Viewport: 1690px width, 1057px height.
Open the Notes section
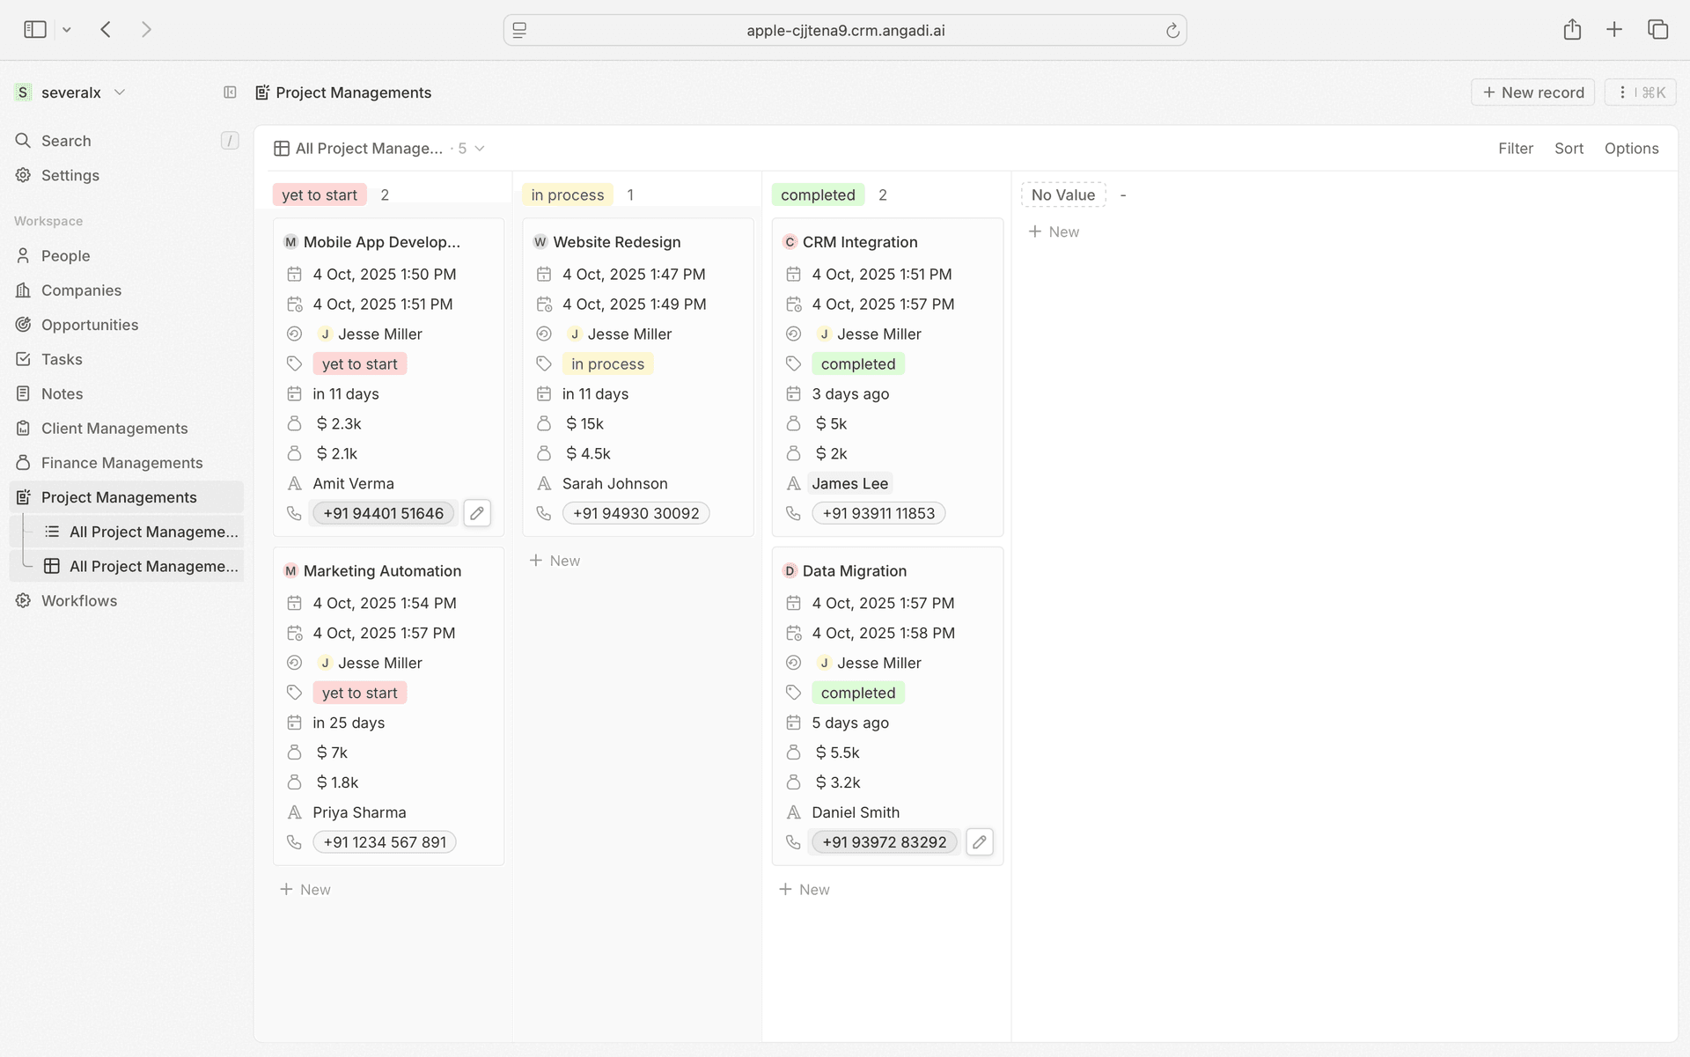coord(62,393)
